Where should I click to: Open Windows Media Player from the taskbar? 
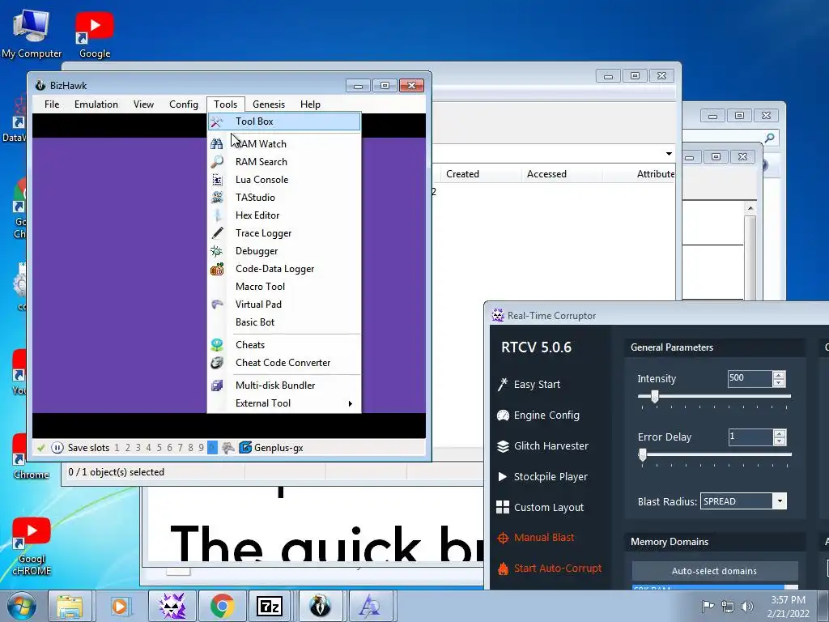pos(120,606)
